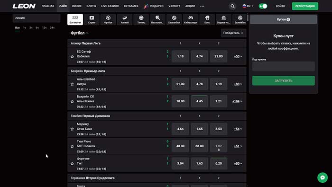Open the Гамбия Первый Дивизион league header
This screenshot has width=332, height=187.
(157, 116)
